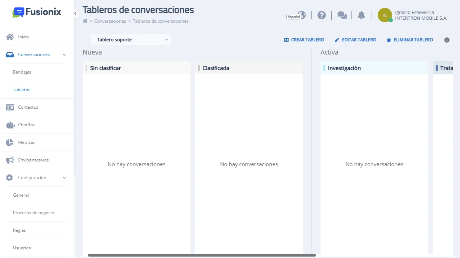Click the Activa group label
This screenshot has width=460, height=258.
[330, 52]
